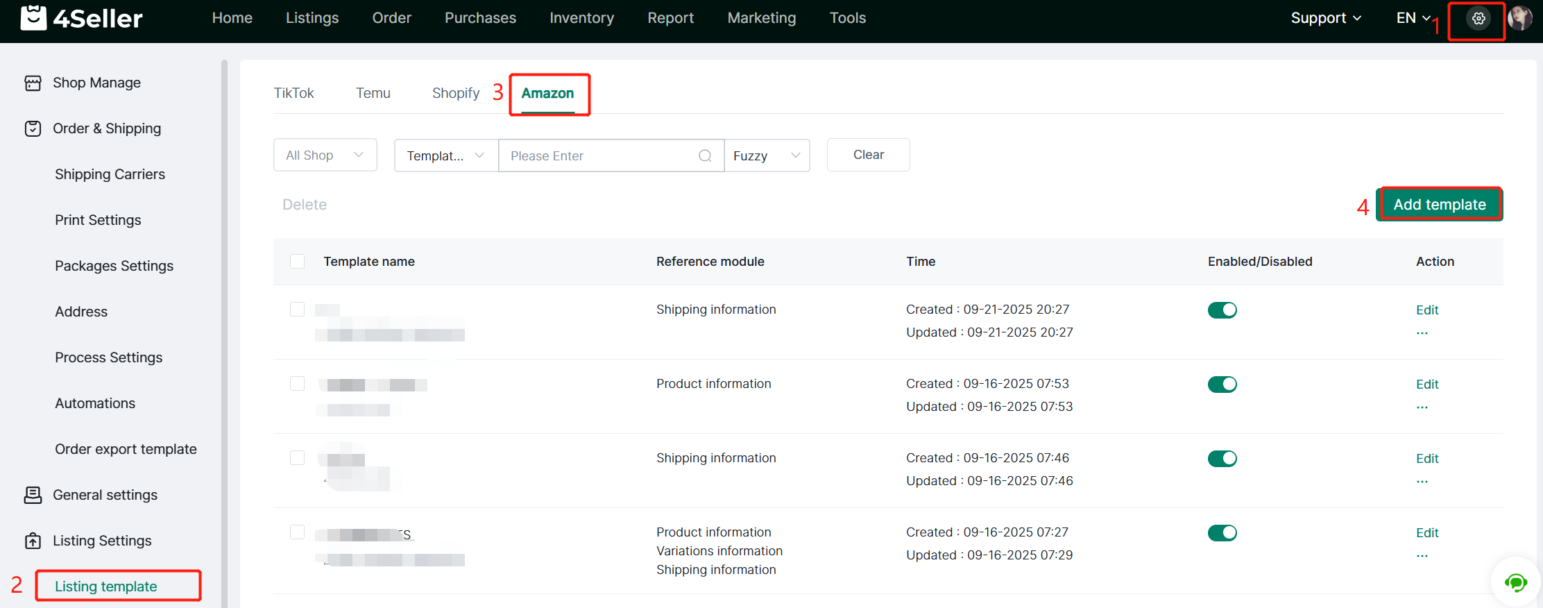Click the Listing Settings upload icon

tap(33, 541)
